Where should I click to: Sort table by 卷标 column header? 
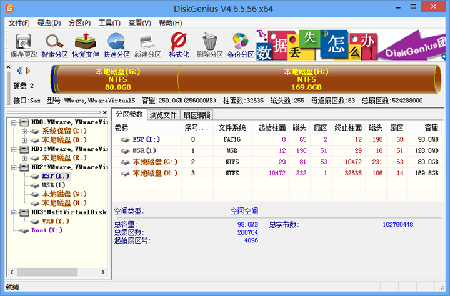click(x=147, y=127)
